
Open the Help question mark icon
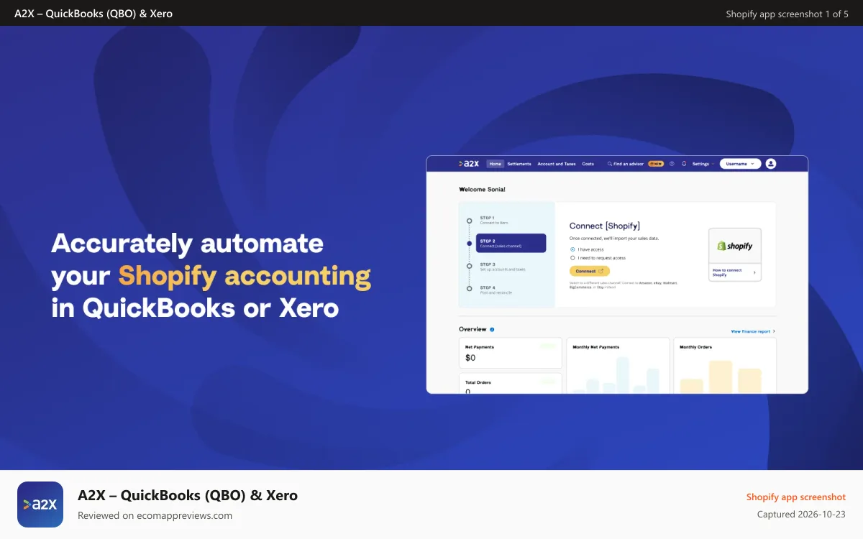pos(672,164)
